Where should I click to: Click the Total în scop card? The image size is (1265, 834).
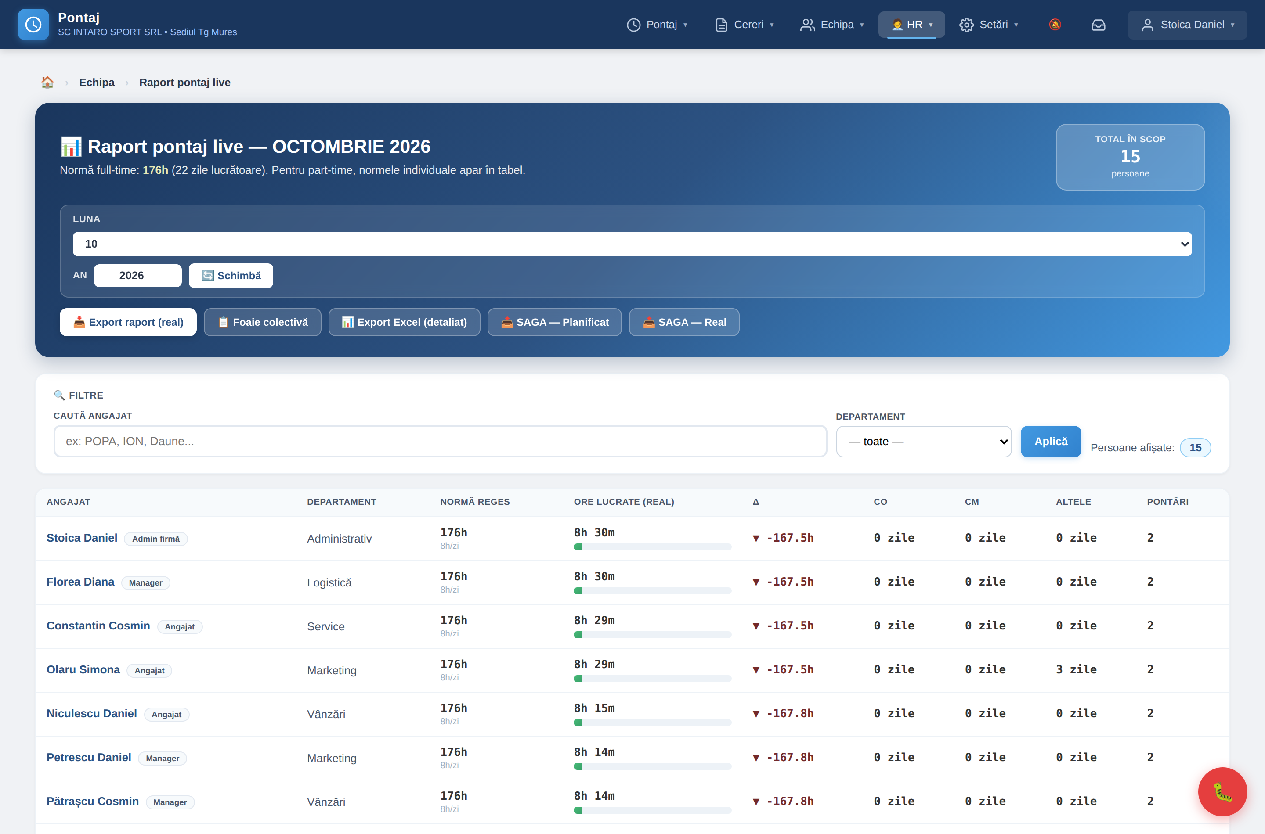1130,157
